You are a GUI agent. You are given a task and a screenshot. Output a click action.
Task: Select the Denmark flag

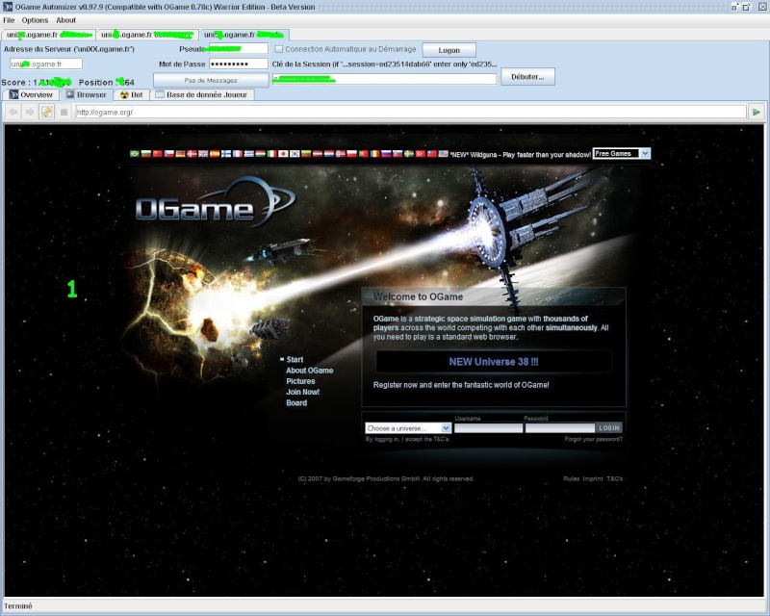click(x=192, y=154)
